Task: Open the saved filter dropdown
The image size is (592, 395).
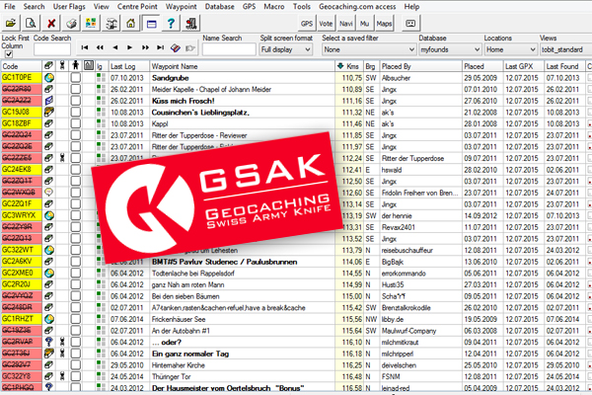Action: 369,49
